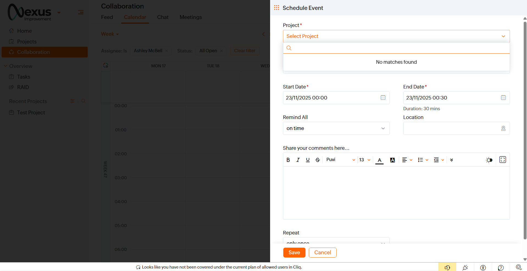Screen dimensions: 527x271
Task: Open the user search icon in status bar
Action: 519,267
